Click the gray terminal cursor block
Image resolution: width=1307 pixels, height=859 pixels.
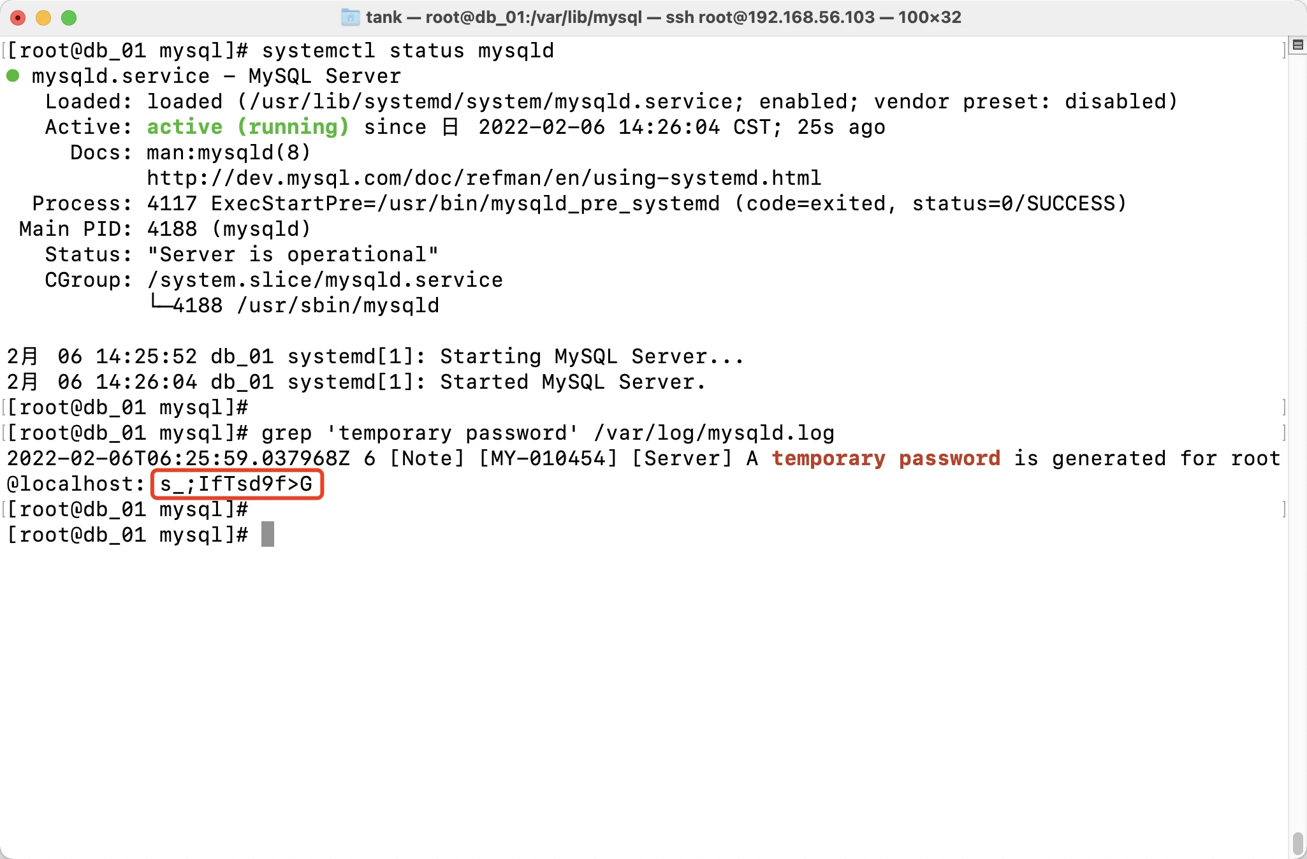(x=268, y=534)
